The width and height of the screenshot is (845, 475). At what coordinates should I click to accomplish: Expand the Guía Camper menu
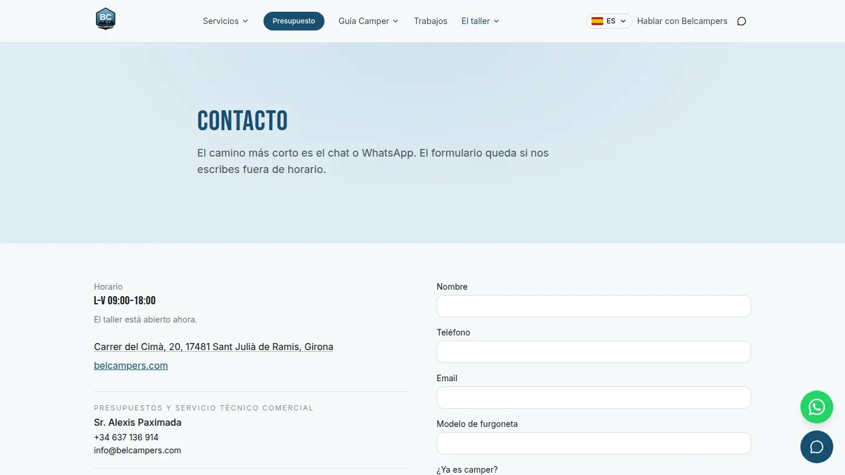pos(369,21)
